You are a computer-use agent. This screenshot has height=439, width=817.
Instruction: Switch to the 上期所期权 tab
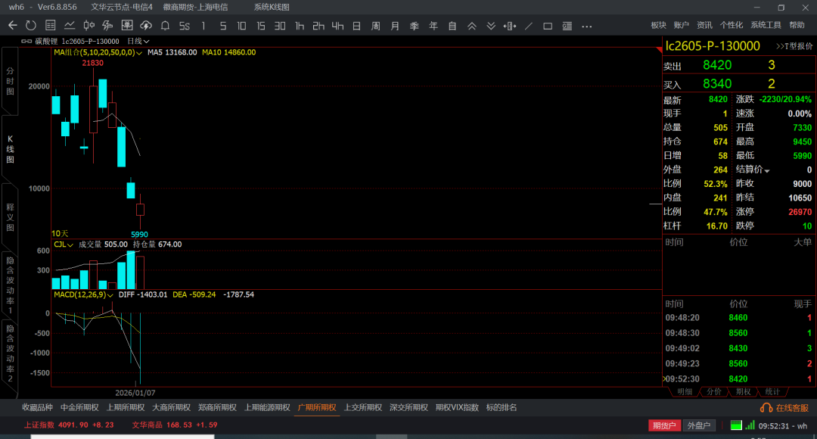[125, 407]
